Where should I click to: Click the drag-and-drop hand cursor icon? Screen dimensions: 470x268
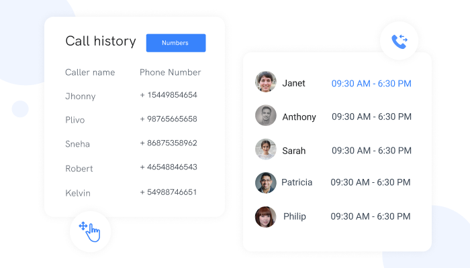89,232
